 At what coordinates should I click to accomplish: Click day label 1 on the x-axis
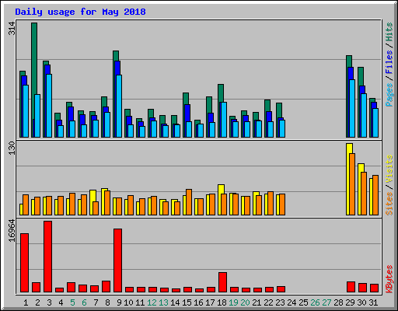(x=26, y=302)
